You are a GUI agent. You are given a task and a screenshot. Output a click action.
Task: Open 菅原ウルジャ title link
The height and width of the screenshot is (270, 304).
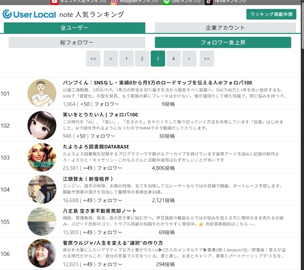(x=113, y=243)
